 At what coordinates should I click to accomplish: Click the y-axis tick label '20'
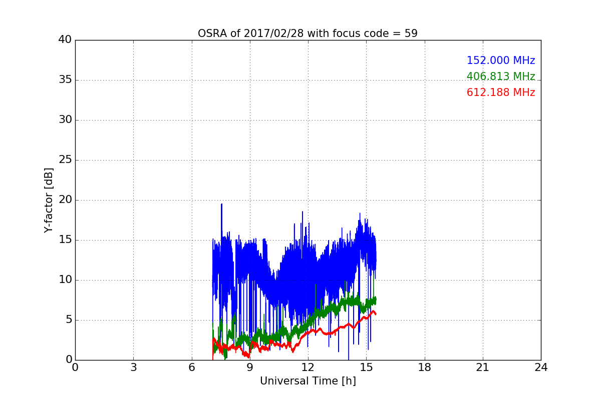point(65,200)
